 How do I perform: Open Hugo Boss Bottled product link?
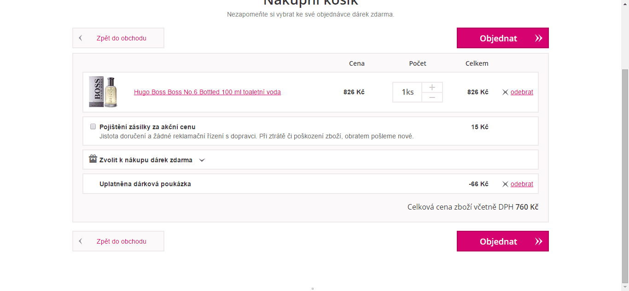[207, 92]
